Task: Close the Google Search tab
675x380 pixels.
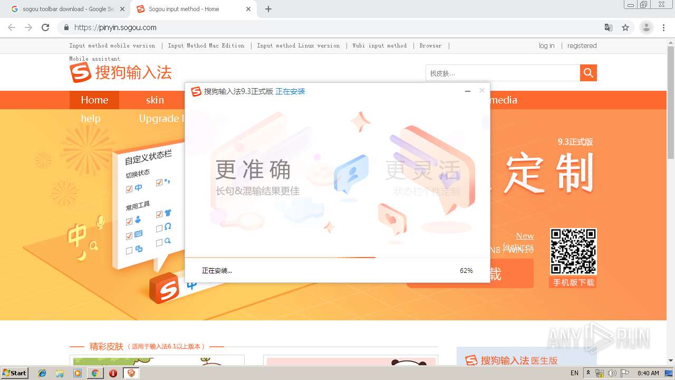Action: click(122, 9)
